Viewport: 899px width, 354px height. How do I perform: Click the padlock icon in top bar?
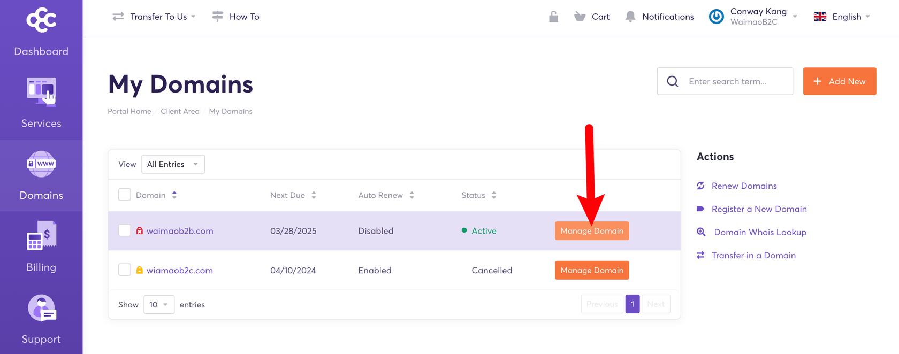[553, 17]
